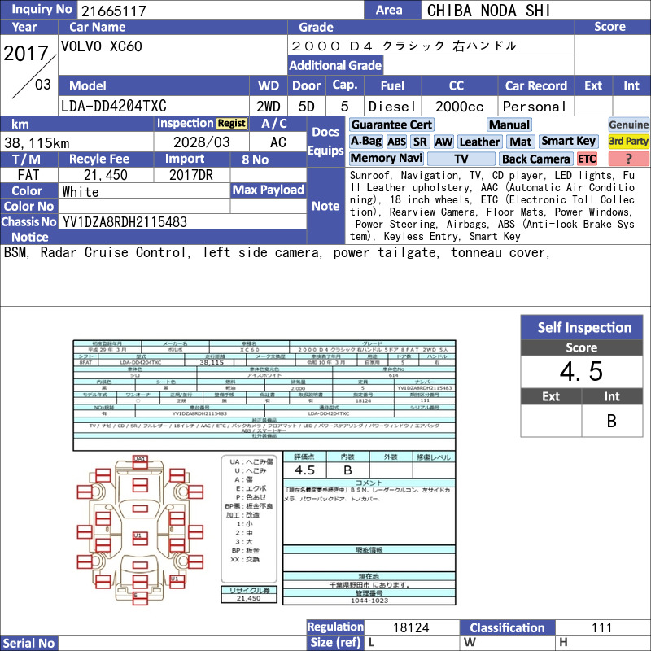Image resolution: width=651 pixels, height=651 pixels.
Task: Click the Mat equipment badge
Action: click(520, 142)
